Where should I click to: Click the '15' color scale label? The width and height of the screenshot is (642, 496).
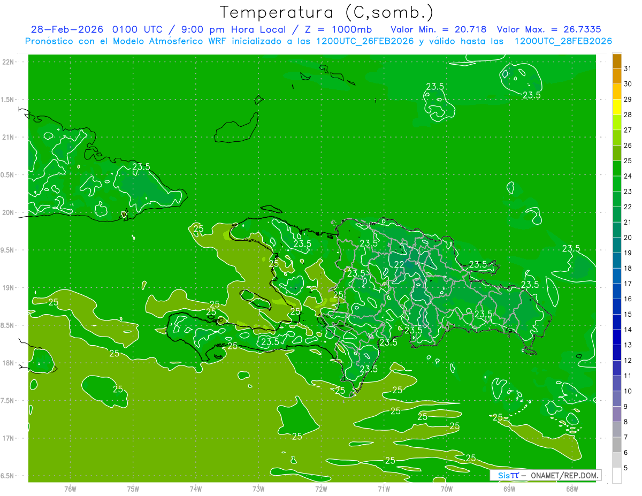(628, 314)
